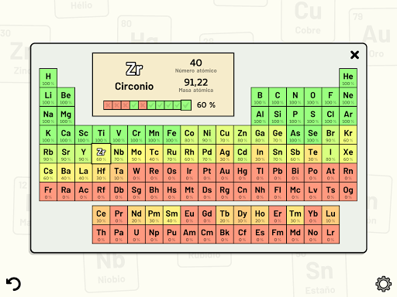Pick the Sodium (Na) cell

(48, 116)
